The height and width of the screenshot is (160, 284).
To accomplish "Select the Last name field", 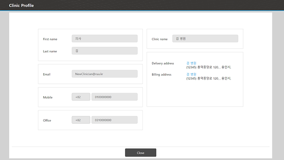I will coord(105,51).
